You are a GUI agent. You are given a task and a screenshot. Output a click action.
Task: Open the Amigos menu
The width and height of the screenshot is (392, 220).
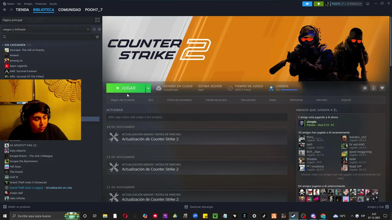point(28,4)
